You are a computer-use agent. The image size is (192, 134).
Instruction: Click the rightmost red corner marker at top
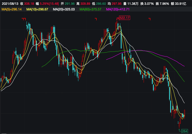150,19
